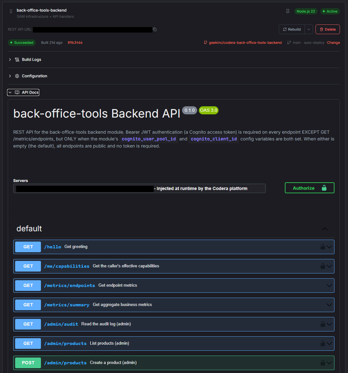The width and height of the screenshot is (348, 373).
Task: Expand the POST /admin/products chevron
Action: coord(329,363)
